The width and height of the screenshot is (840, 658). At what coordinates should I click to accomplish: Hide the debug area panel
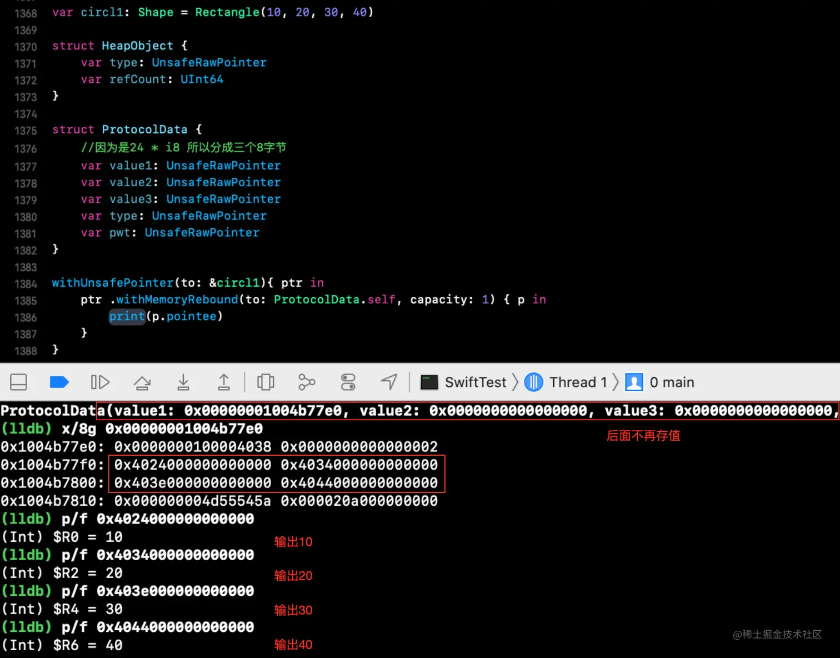point(18,382)
